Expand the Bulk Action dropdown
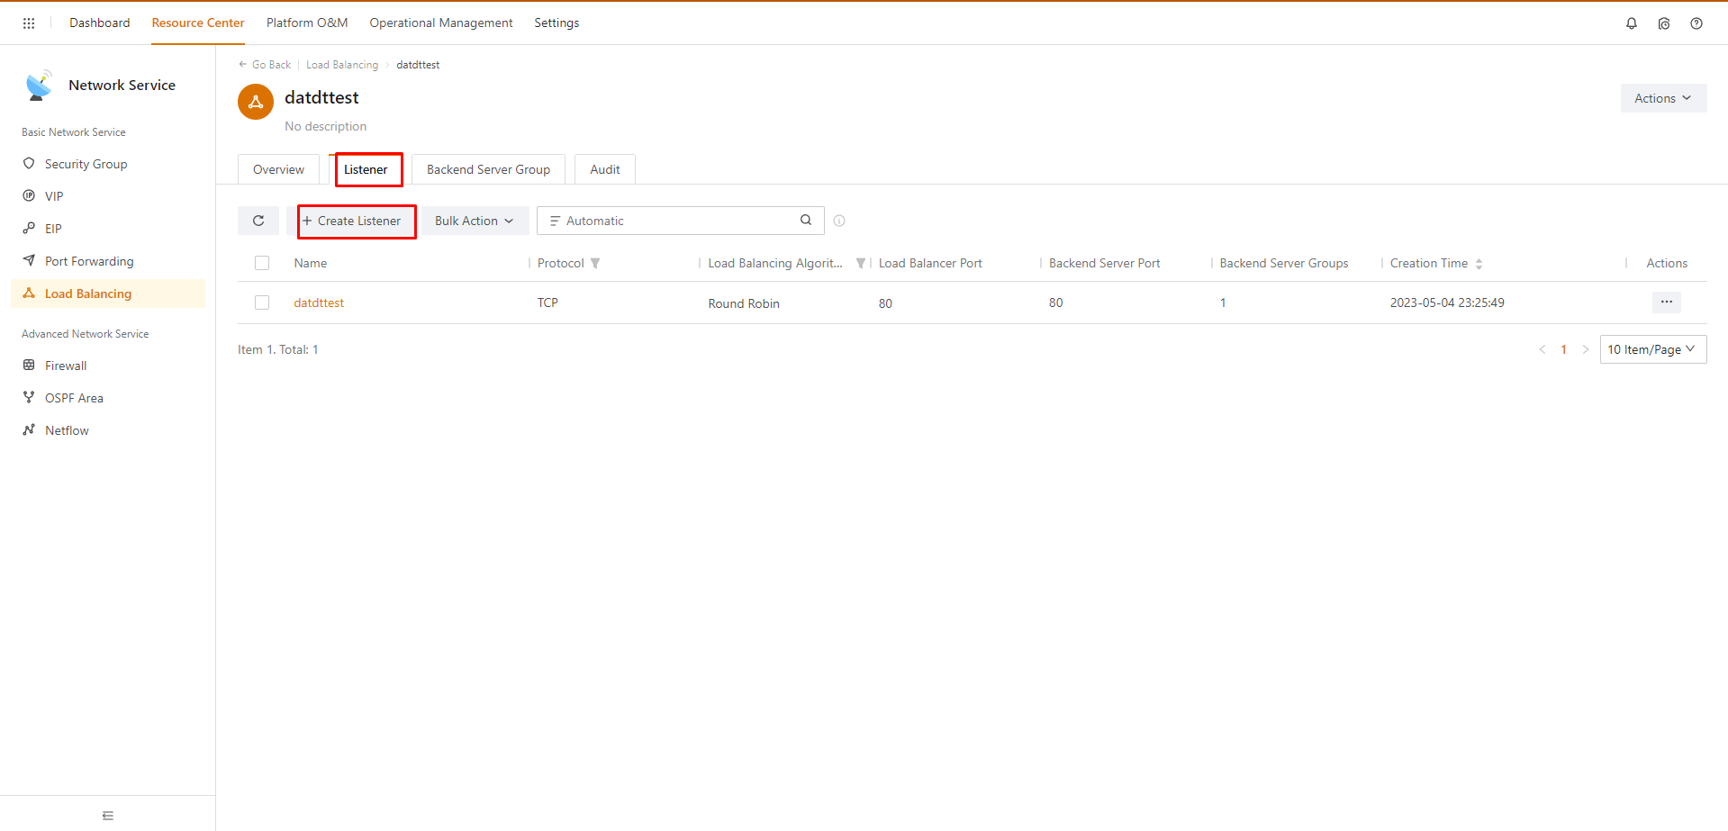This screenshot has width=1728, height=831. [475, 221]
